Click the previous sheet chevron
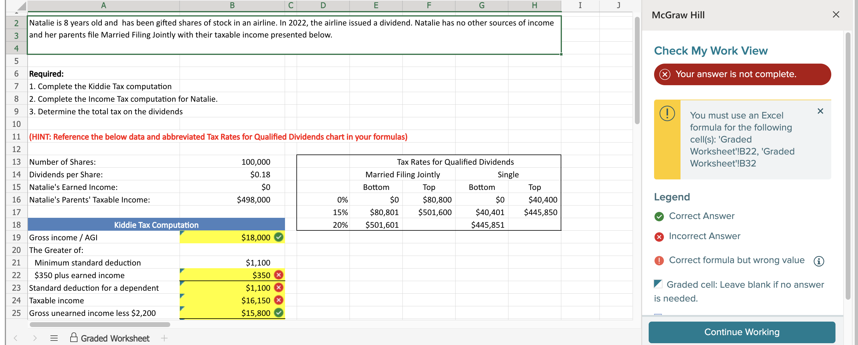This screenshot has width=858, height=345. pyautogui.click(x=15, y=338)
